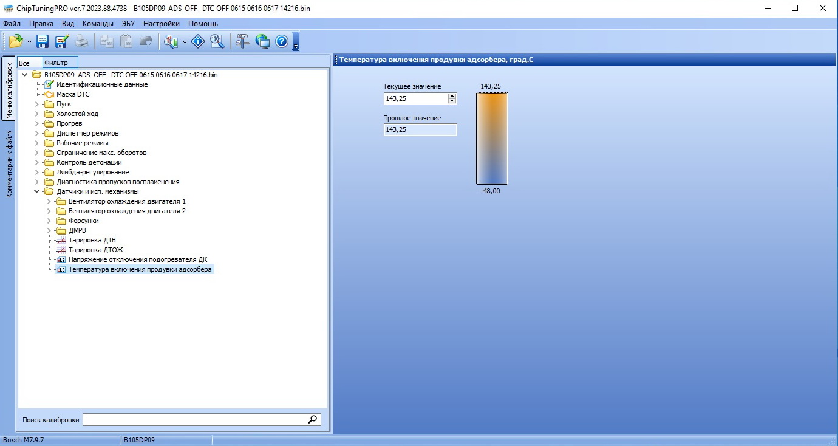This screenshot has height=446, width=838.
Task: Click the open file folder icon
Action: pos(15,41)
